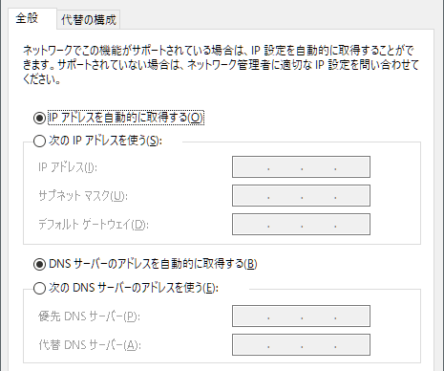Click the IP アドレス(I) label
Viewport: 444px width, 371px height.
pos(68,167)
